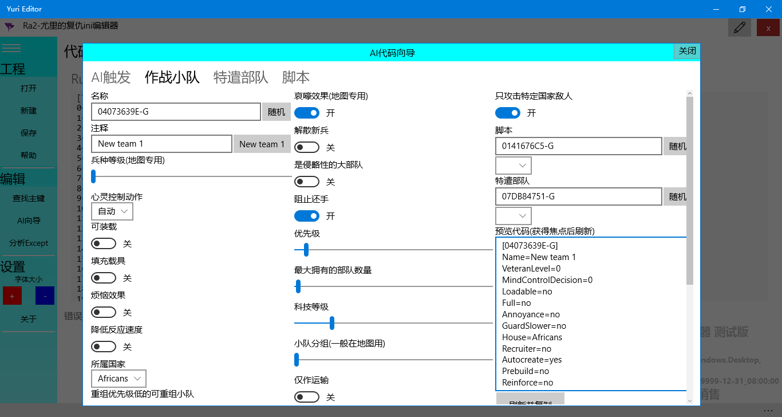Screen dimensions: 782x417
Task: Open the 心灵控制动作 dropdown showing 自动
Action: click(x=112, y=211)
